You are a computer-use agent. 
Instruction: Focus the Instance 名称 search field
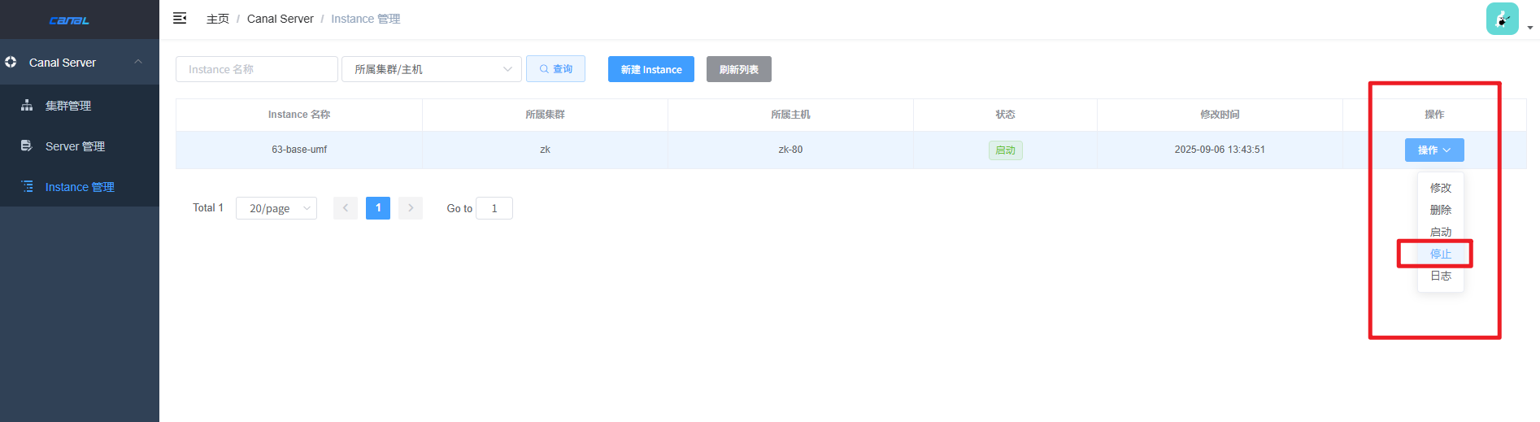pos(257,69)
